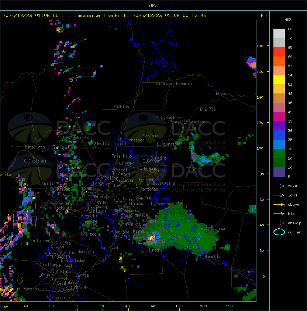This screenshot has width=307, height=311.
Task: Click the 'JUNIN' map label
Action: tap(135, 225)
